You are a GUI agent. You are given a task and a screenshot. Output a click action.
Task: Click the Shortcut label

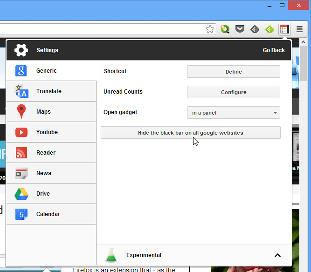115,71
